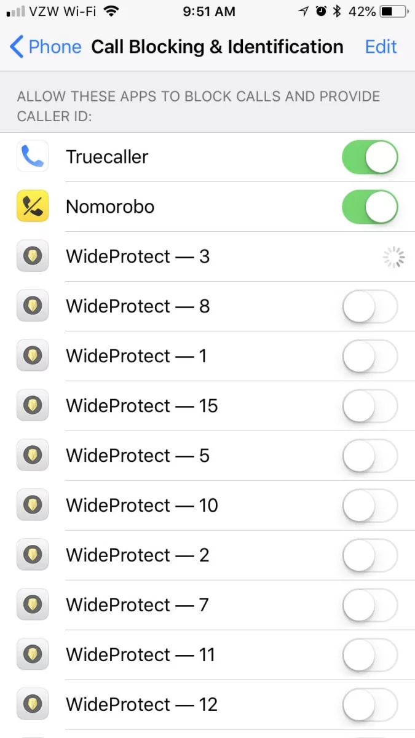Tap the WideProtect — 10 shield icon
The height and width of the screenshot is (738, 415).
(x=32, y=506)
